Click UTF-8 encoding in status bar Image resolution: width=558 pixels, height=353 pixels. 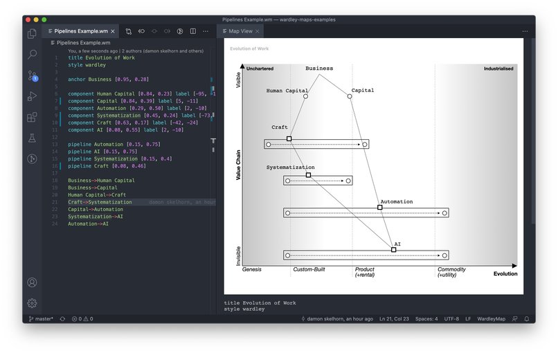451,319
